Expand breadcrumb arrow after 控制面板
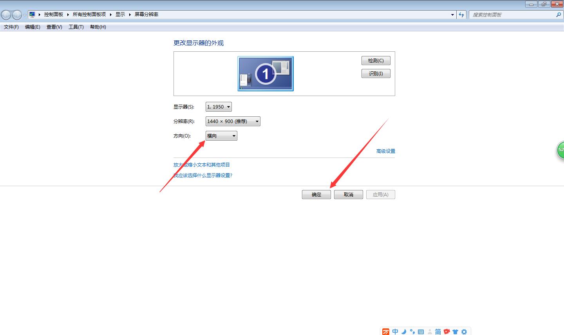Image resolution: width=564 pixels, height=335 pixels. point(68,14)
